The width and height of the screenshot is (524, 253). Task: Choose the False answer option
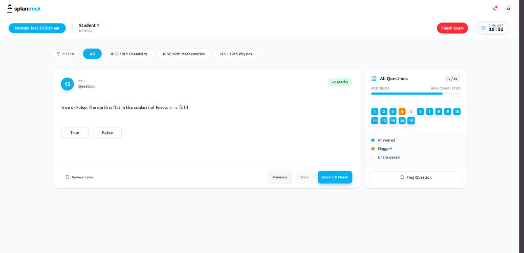pyautogui.click(x=107, y=133)
